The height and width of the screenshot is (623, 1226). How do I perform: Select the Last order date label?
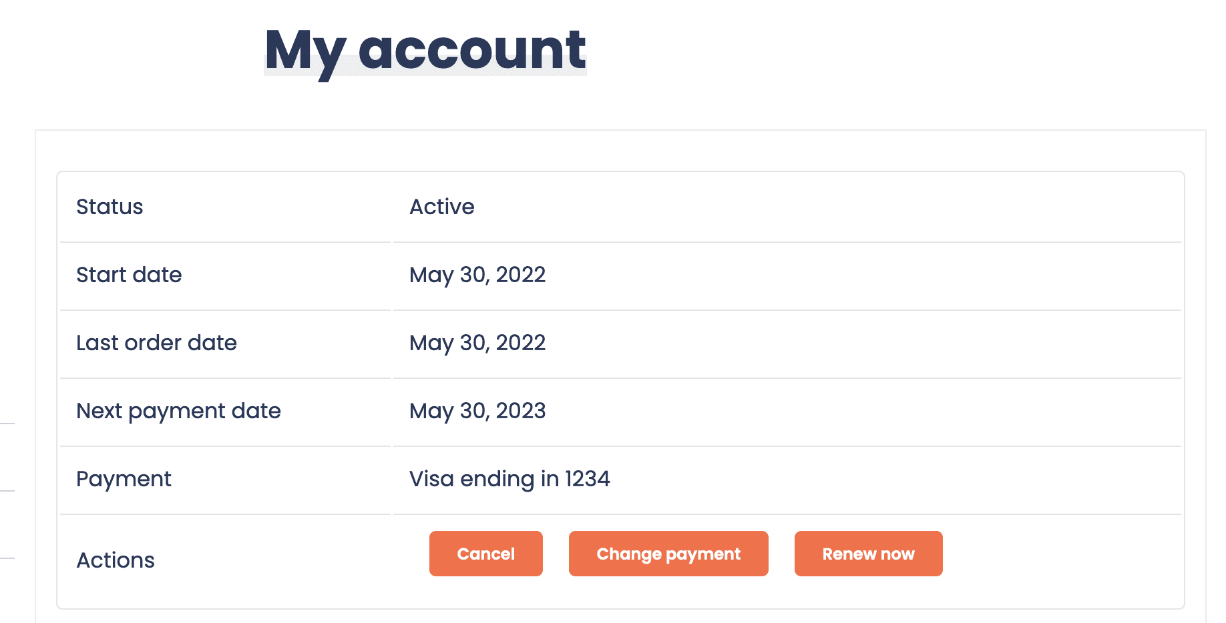(156, 343)
